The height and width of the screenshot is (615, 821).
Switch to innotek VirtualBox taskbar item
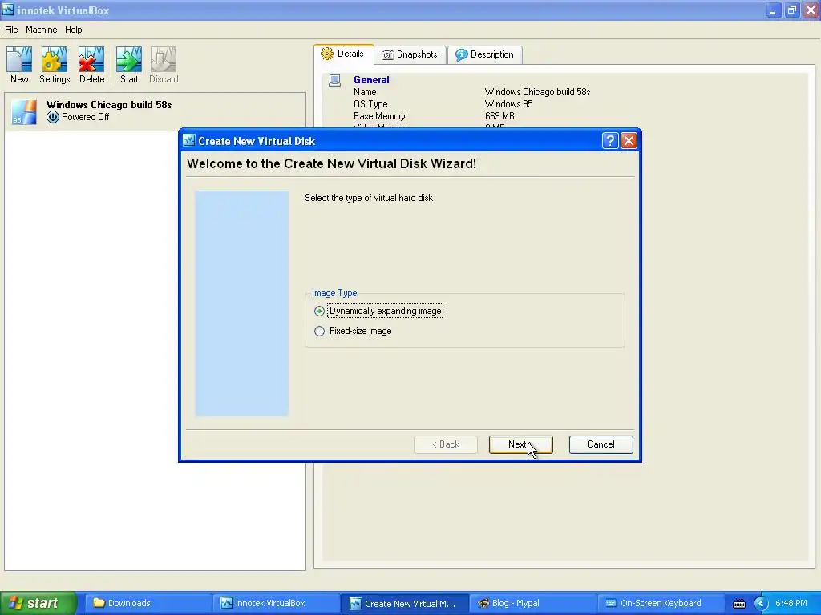pos(277,604)
